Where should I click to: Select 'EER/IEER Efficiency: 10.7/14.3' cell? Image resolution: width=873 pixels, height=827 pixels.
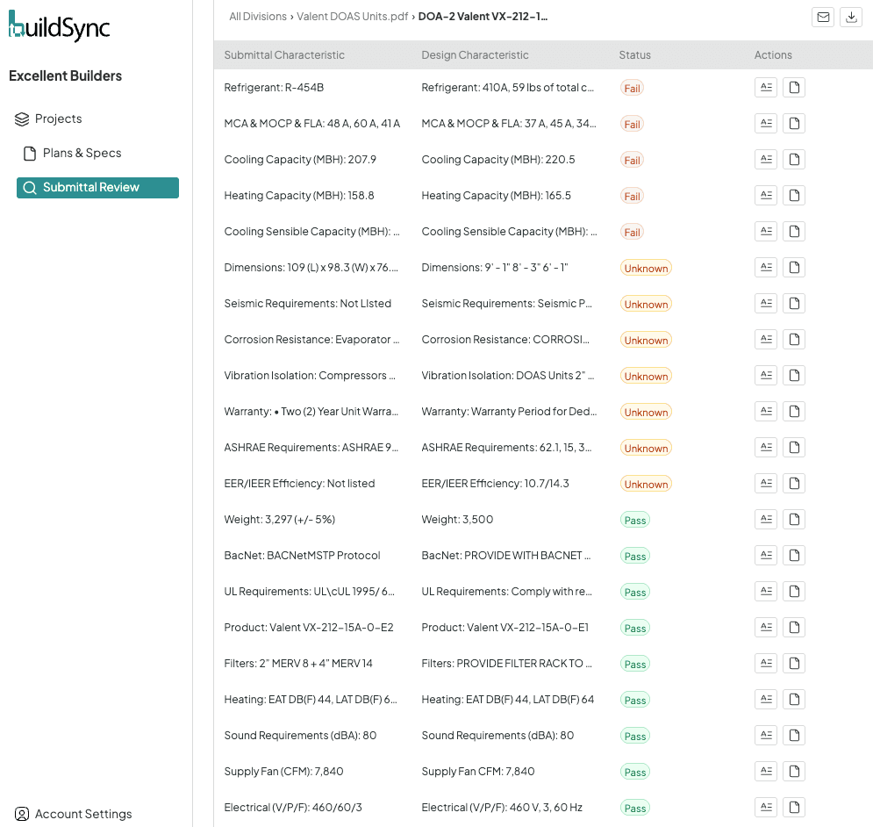coord(495,483)
